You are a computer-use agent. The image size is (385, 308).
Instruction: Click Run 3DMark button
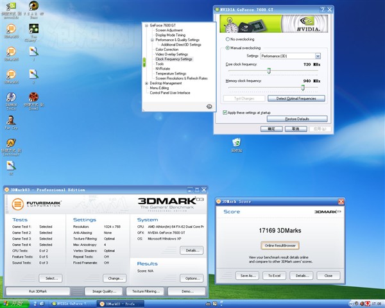click(38, 291)
